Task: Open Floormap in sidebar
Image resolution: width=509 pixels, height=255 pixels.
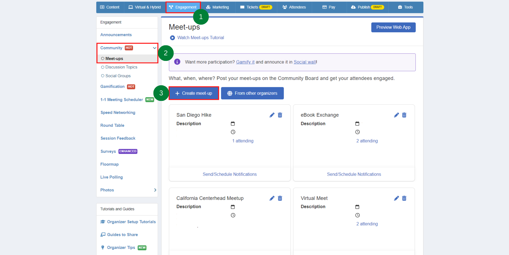Action: click(x=109, y=164)
